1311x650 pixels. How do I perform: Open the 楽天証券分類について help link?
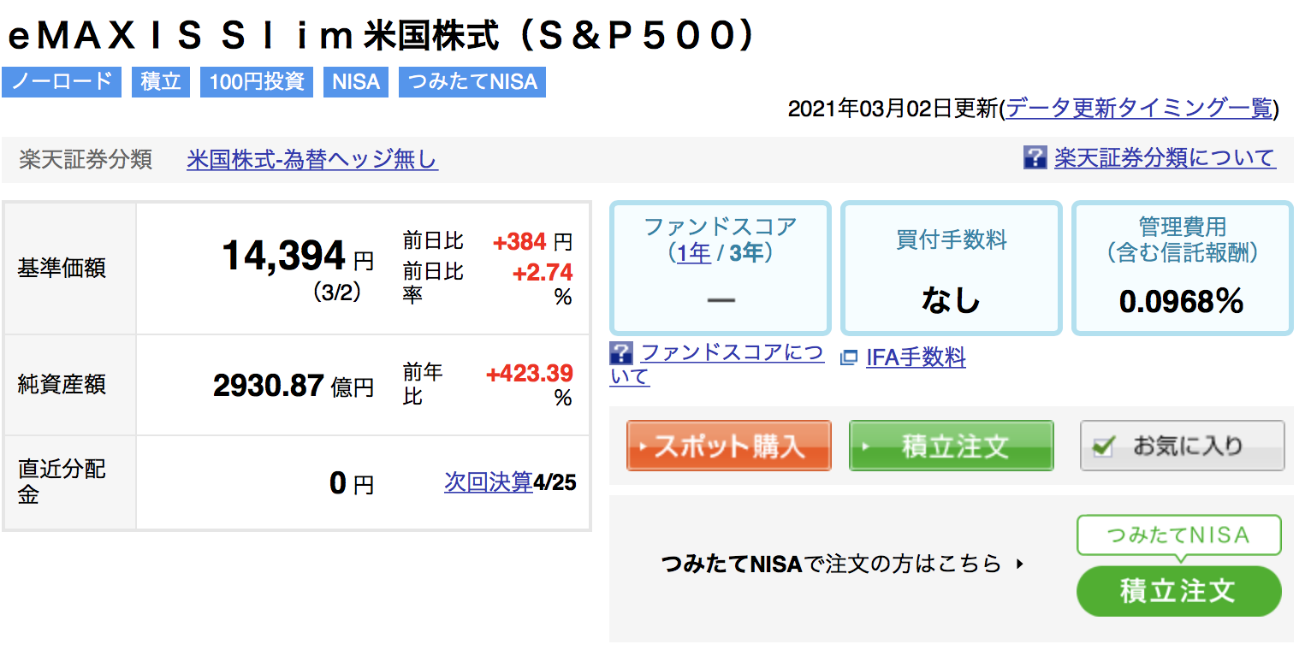[1165, 158]
